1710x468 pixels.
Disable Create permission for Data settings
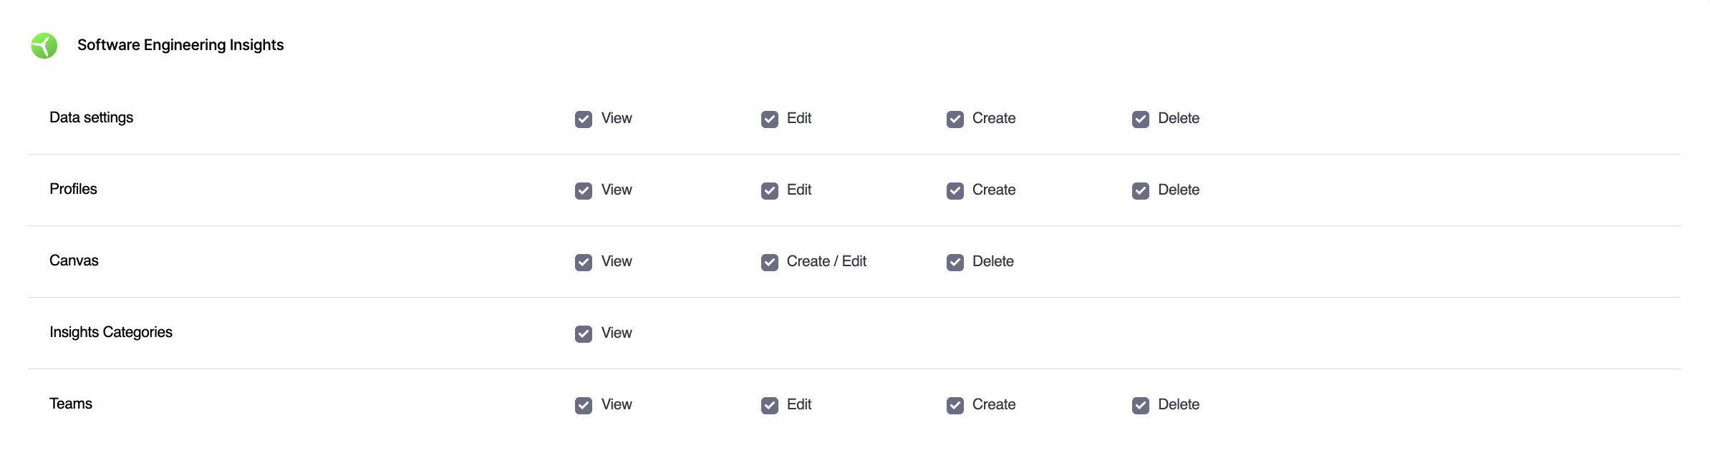(x=955, y=119)
